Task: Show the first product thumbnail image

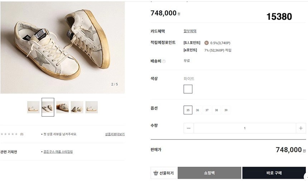Action: point(33,107)
